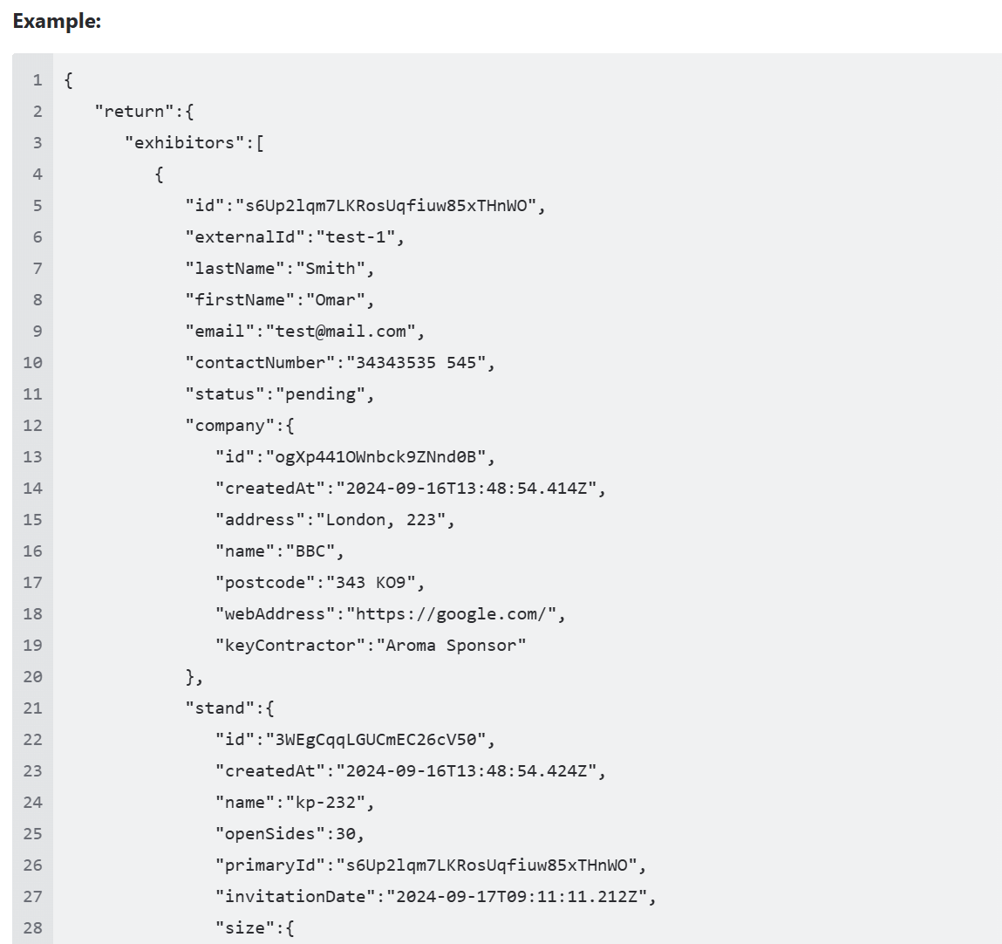
Task: Click line number 1 in gutter
Action: pos(37,80)
